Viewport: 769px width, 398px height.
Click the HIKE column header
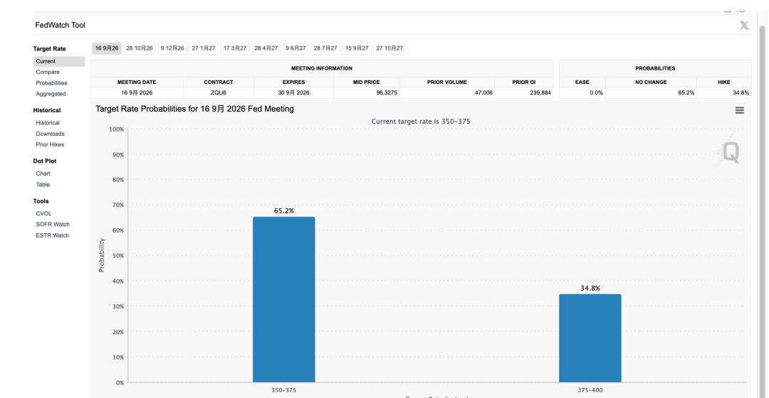[x=724, y=82]
